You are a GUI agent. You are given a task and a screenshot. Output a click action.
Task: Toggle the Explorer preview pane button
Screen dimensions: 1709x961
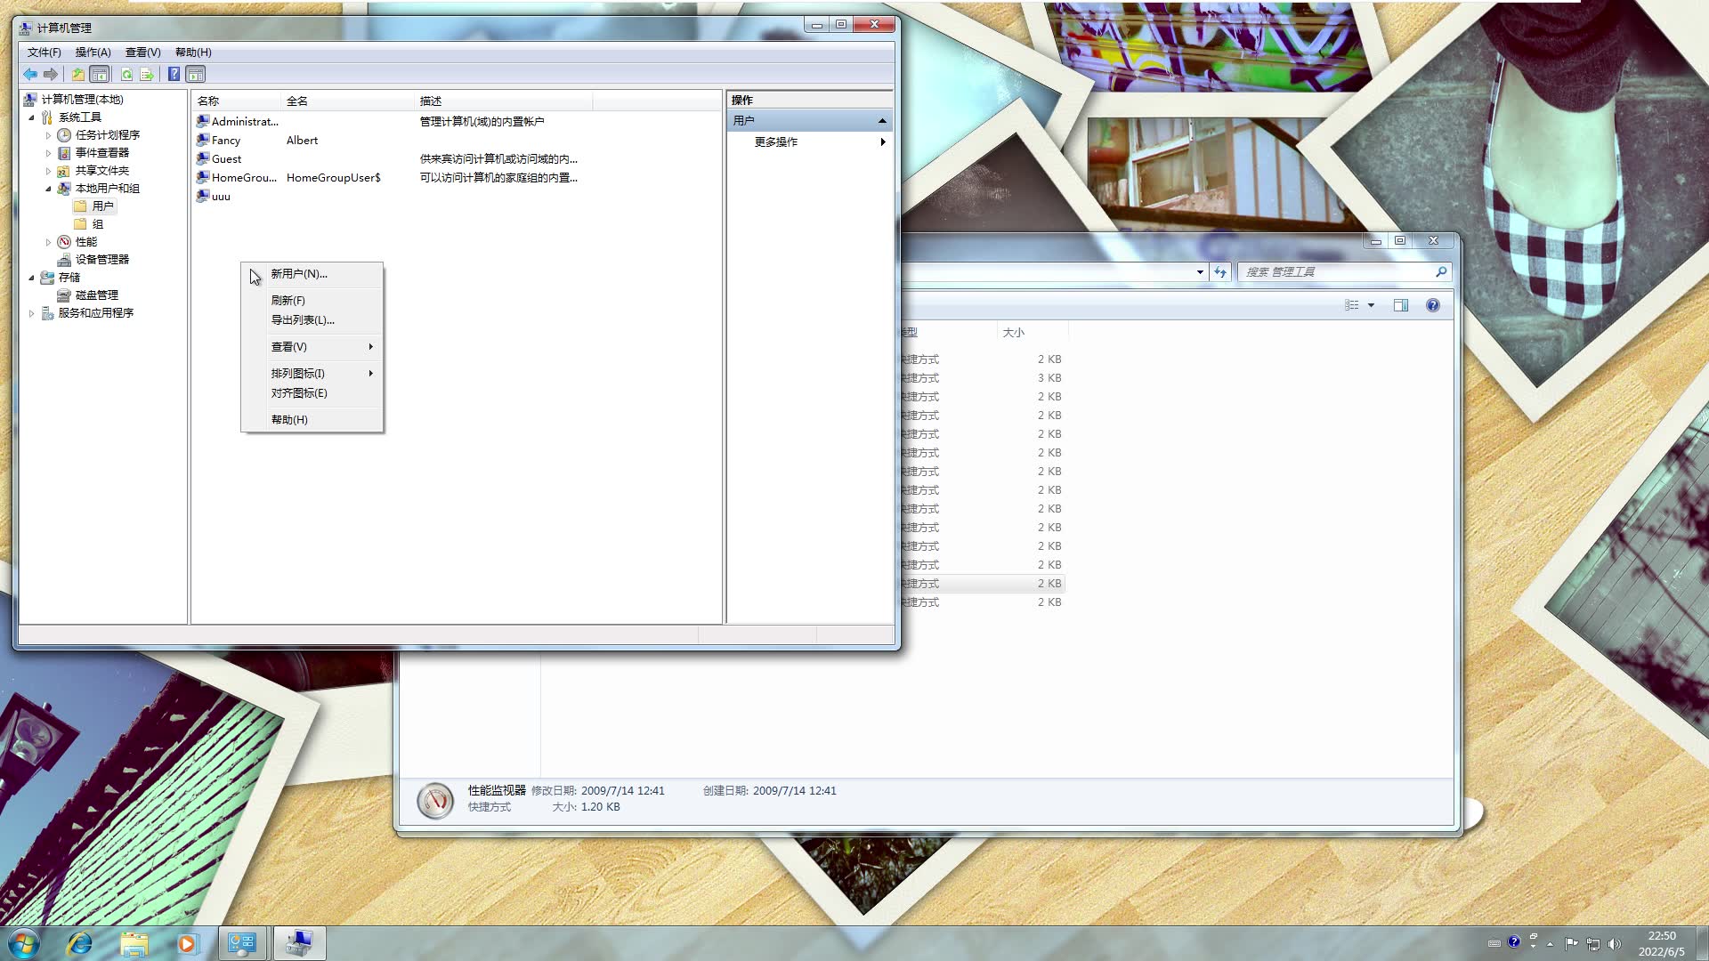click(1400, 305)
